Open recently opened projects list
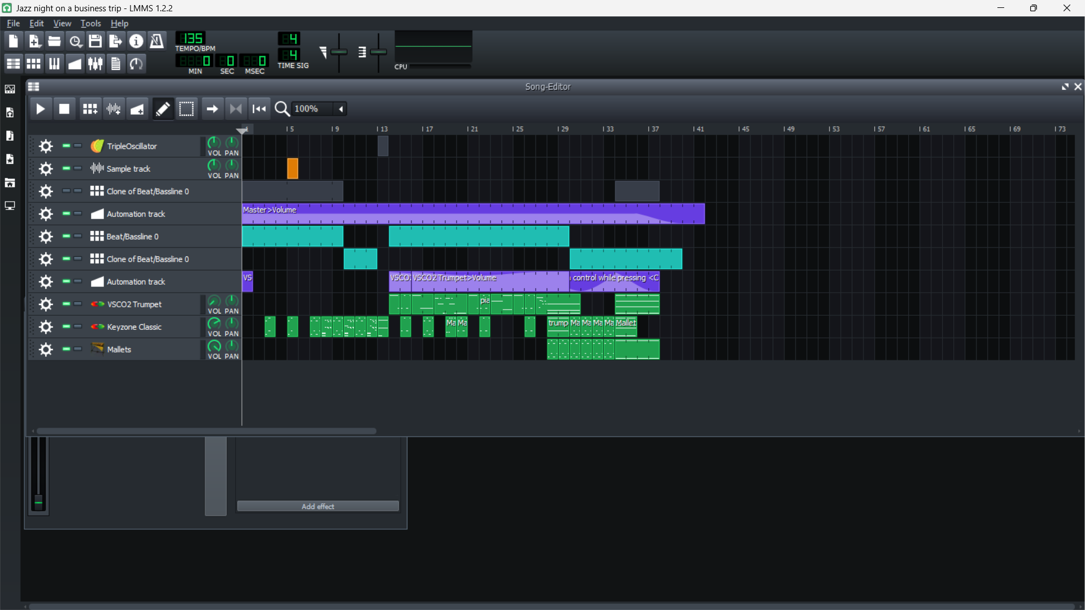This screenshot has height=610, width=1085. tap(75, 41)
